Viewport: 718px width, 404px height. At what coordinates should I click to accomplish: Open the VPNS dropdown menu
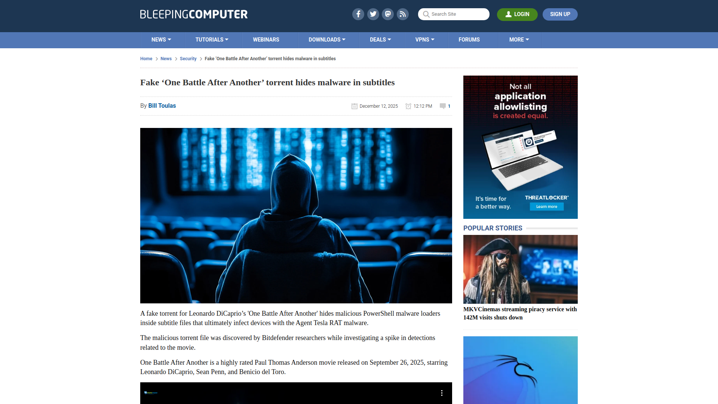(x=425, y=40)
